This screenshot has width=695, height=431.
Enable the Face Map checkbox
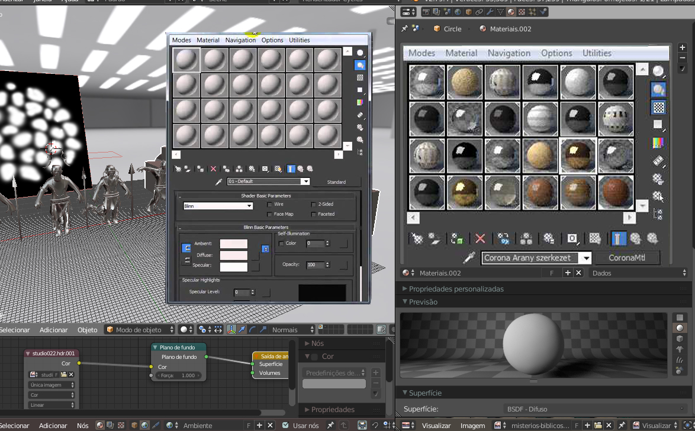269,214
